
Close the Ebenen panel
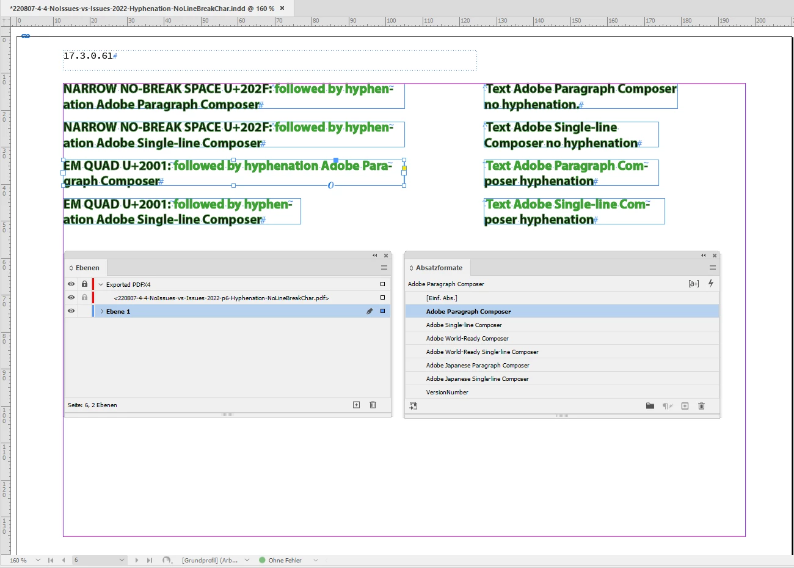pos(386,256)
